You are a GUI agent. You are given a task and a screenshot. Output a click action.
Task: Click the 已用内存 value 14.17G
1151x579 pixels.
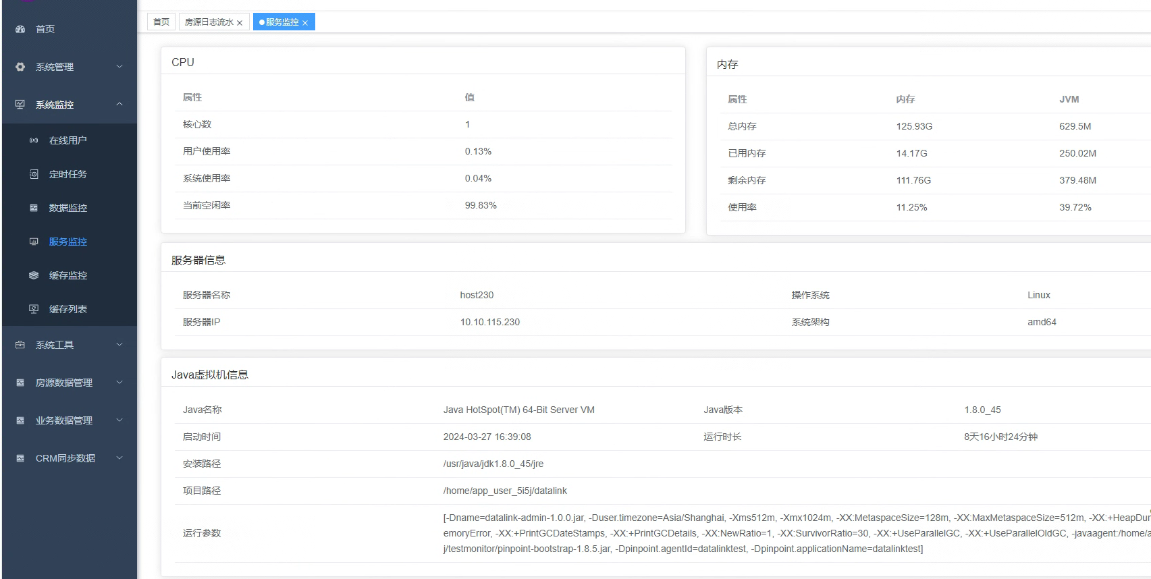[911, 153]
